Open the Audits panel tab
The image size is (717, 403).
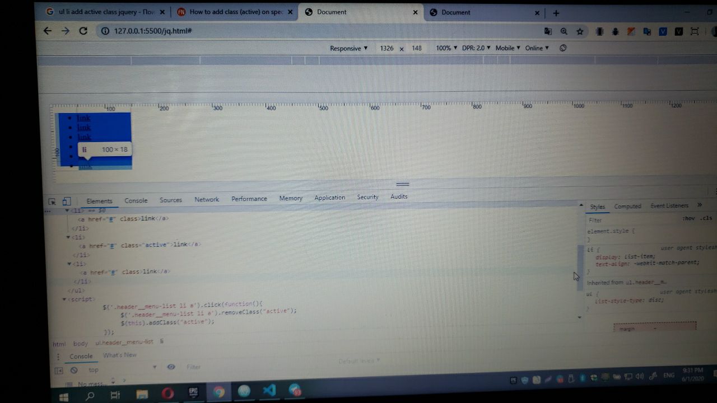point(399,196)
